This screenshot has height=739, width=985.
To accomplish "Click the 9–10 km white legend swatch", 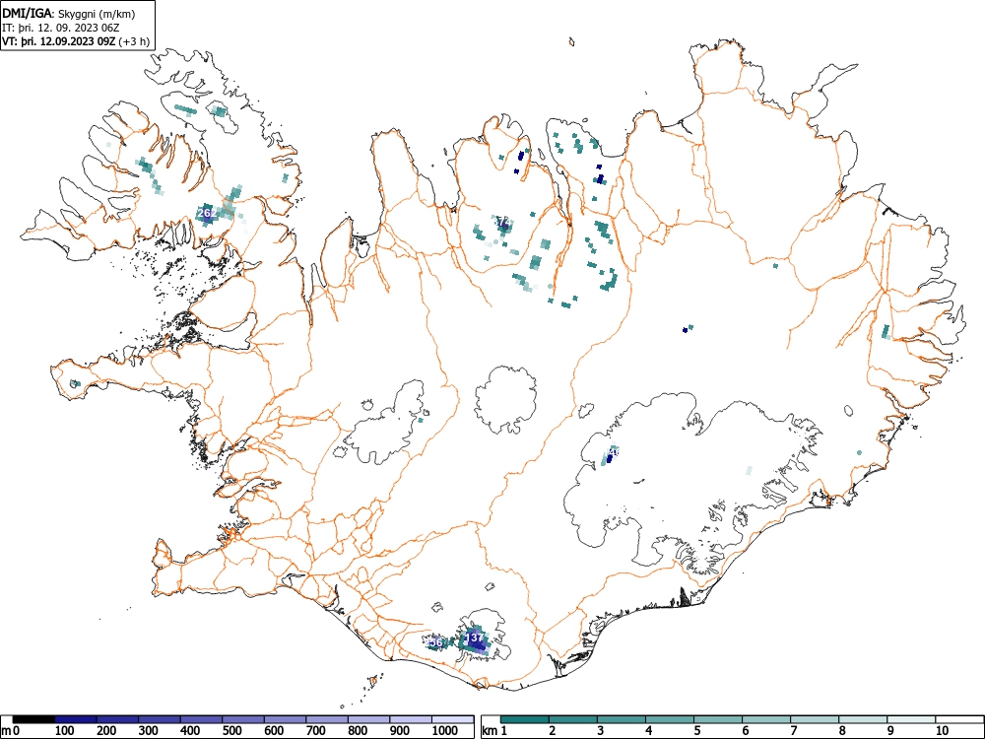I will [x=911, y=719].
